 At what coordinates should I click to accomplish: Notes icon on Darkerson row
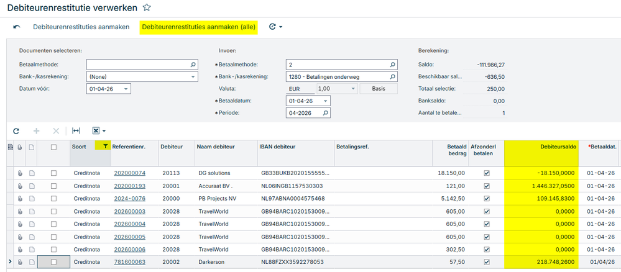31,261
